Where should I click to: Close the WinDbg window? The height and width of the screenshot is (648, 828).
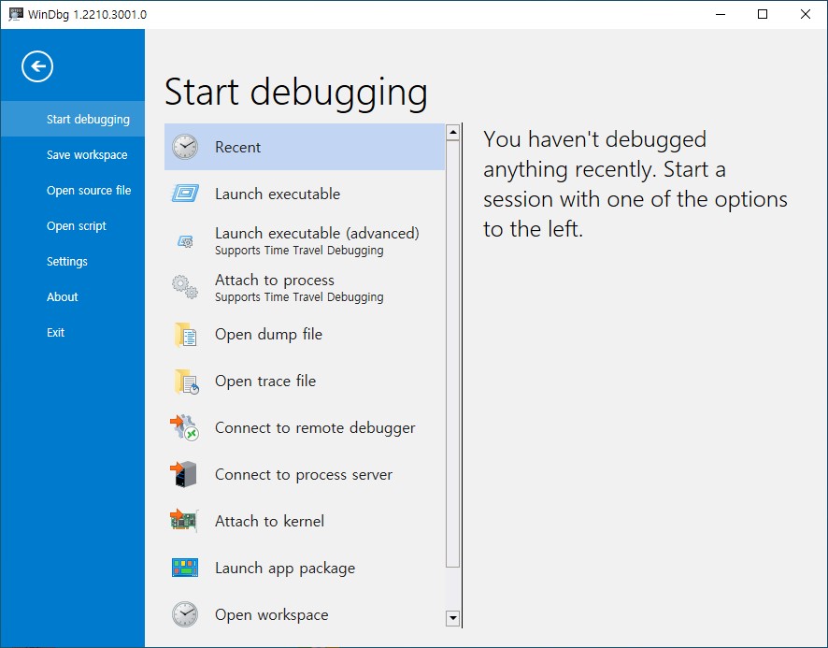pyautogui.click(x=806, y=14)
